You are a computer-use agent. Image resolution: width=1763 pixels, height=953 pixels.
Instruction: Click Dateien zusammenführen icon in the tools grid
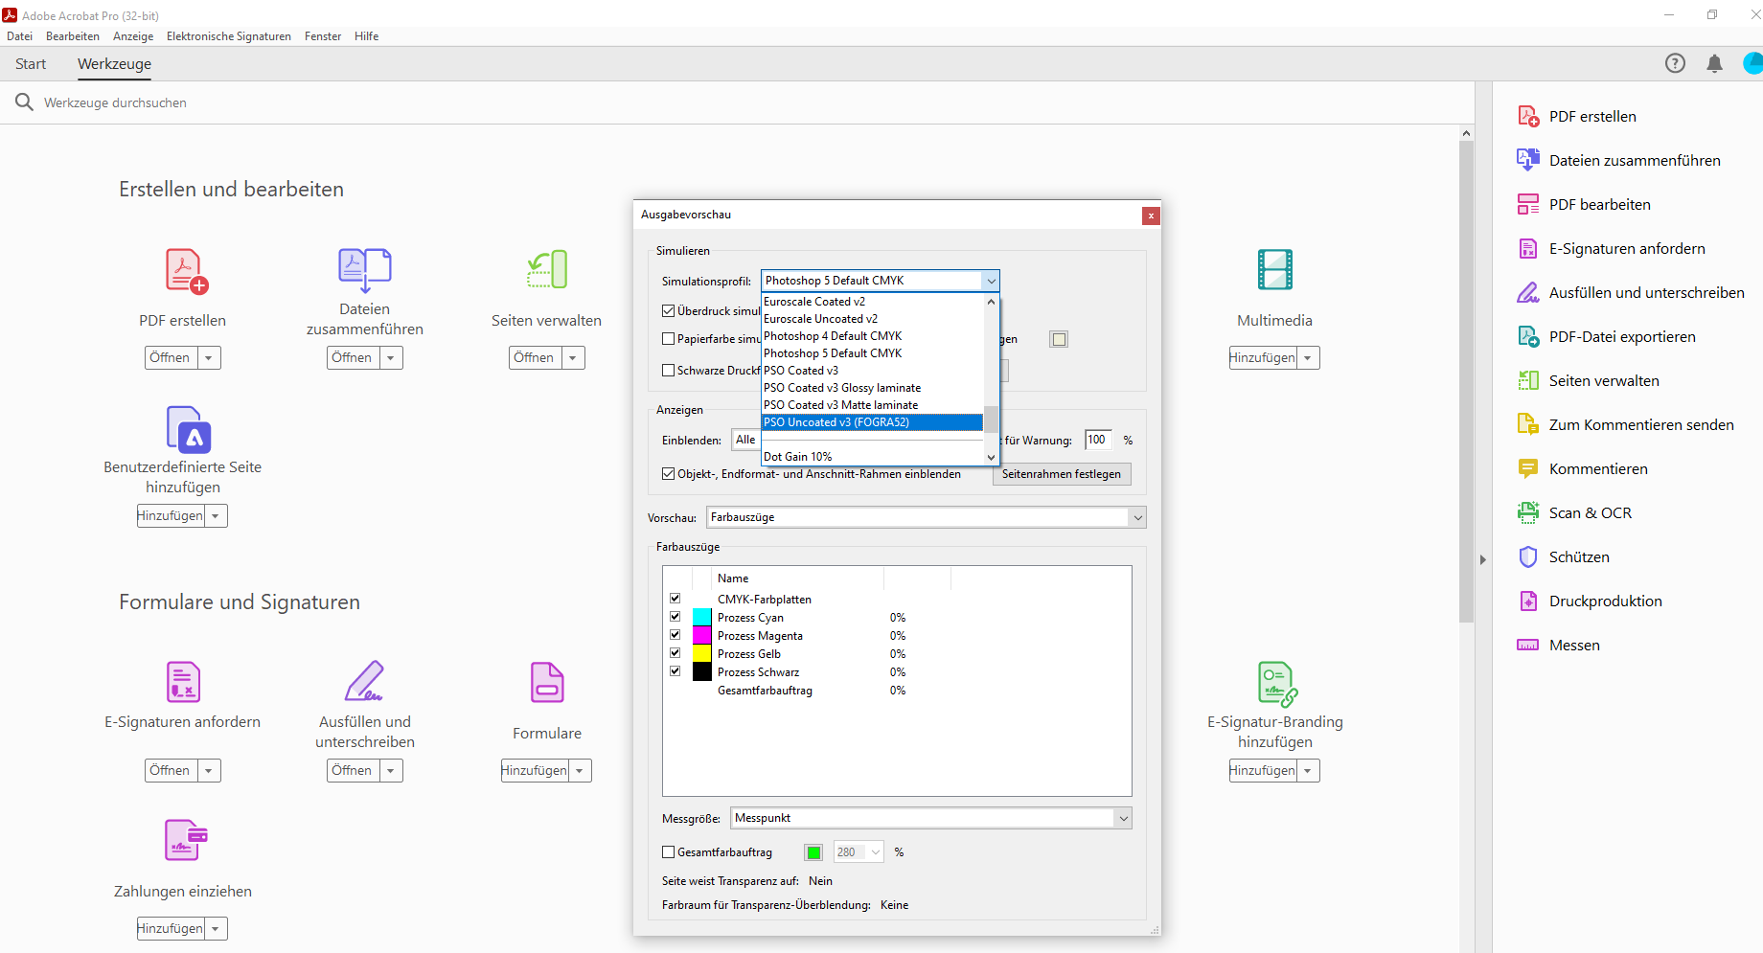(x=364, y=269)
